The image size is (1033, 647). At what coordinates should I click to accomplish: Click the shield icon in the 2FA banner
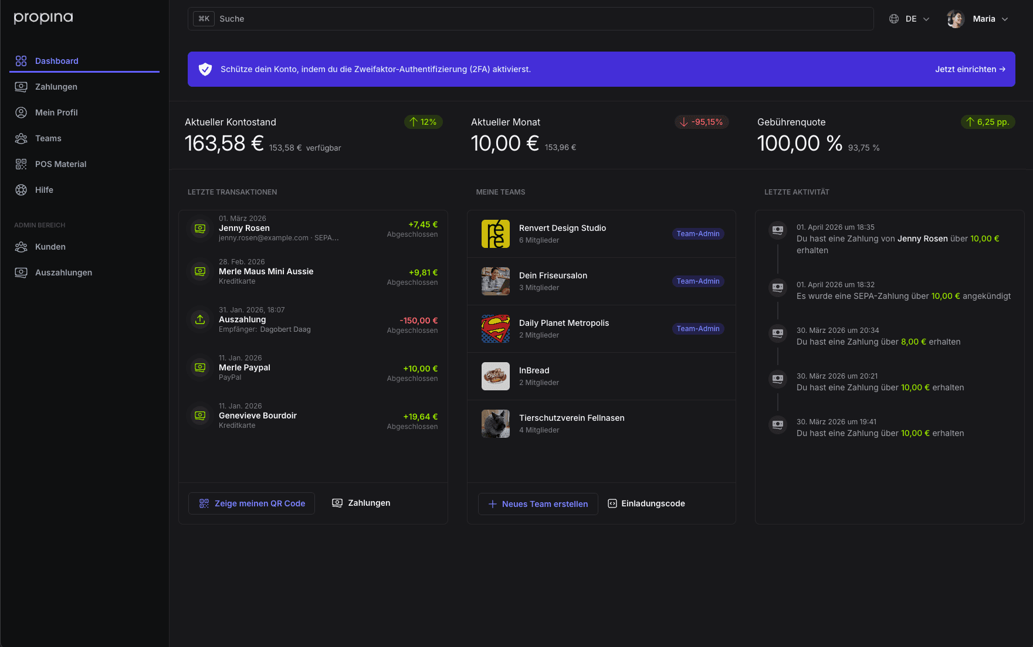point(205,69)
